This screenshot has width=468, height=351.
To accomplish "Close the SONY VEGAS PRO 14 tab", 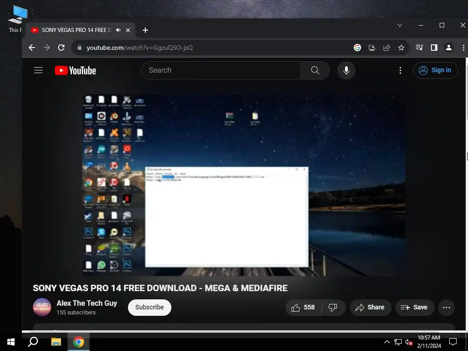I will coord(128,30).
